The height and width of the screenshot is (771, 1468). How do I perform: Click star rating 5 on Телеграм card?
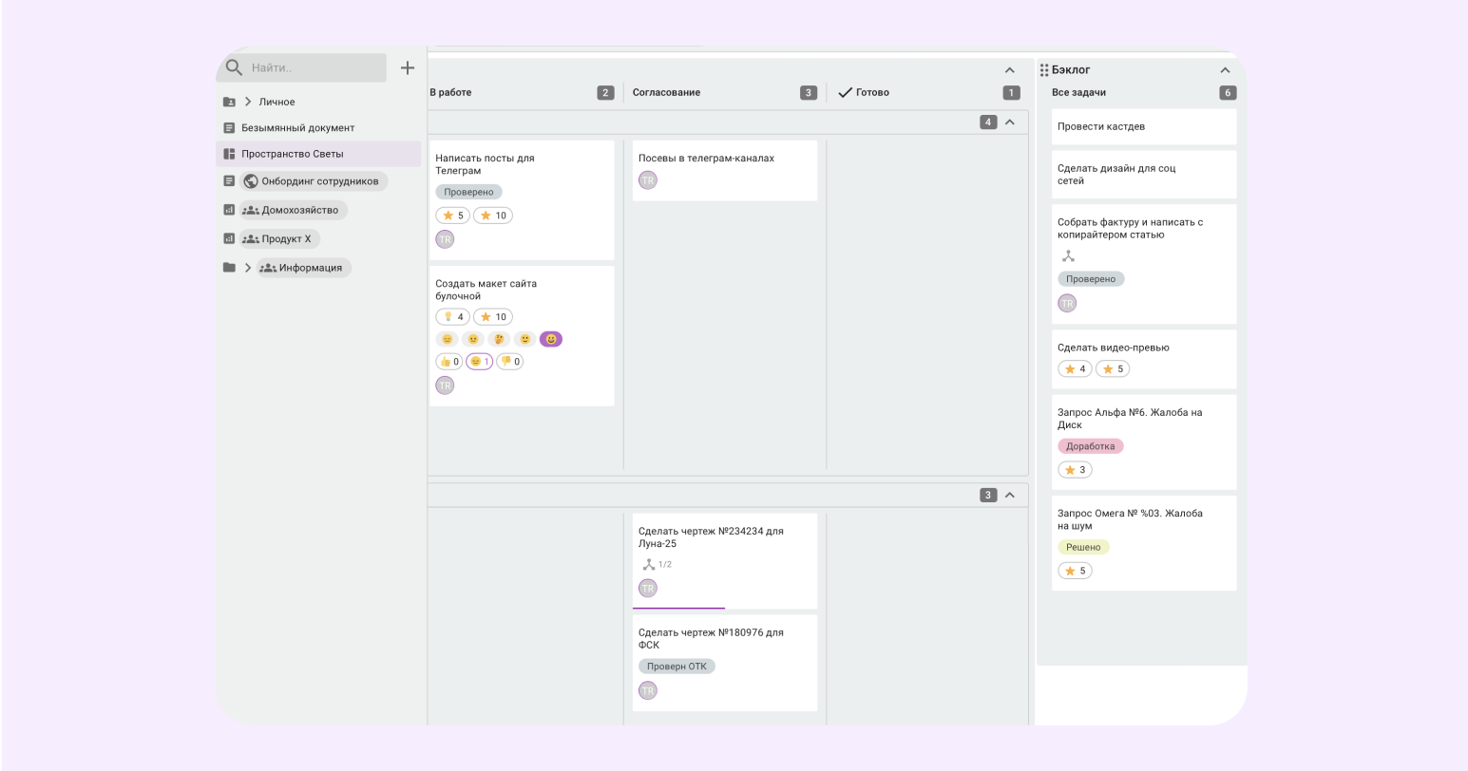pyautogui.click(x=452, y=216)
